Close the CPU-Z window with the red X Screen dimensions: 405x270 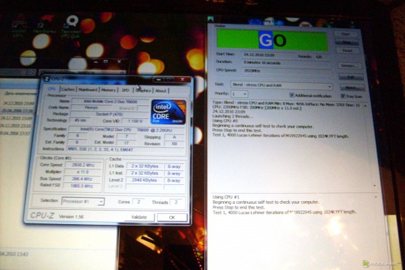[x=182, y=80]
